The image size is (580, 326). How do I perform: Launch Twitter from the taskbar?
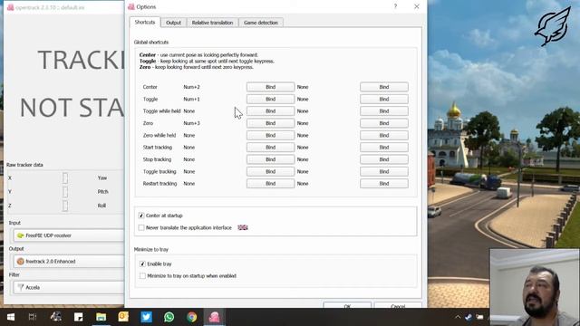coord(146,317)
